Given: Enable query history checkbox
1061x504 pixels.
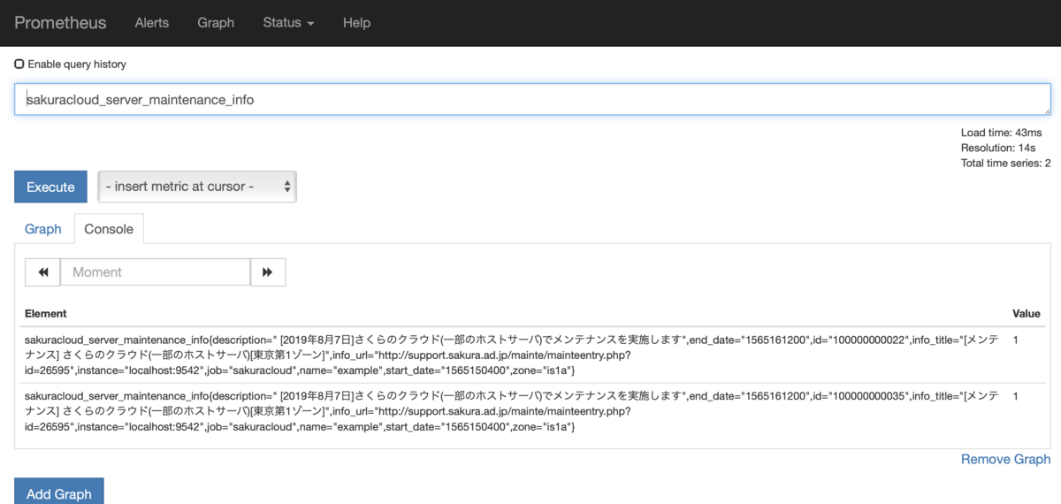Looking at the screenshot, I should pos(19,65).
